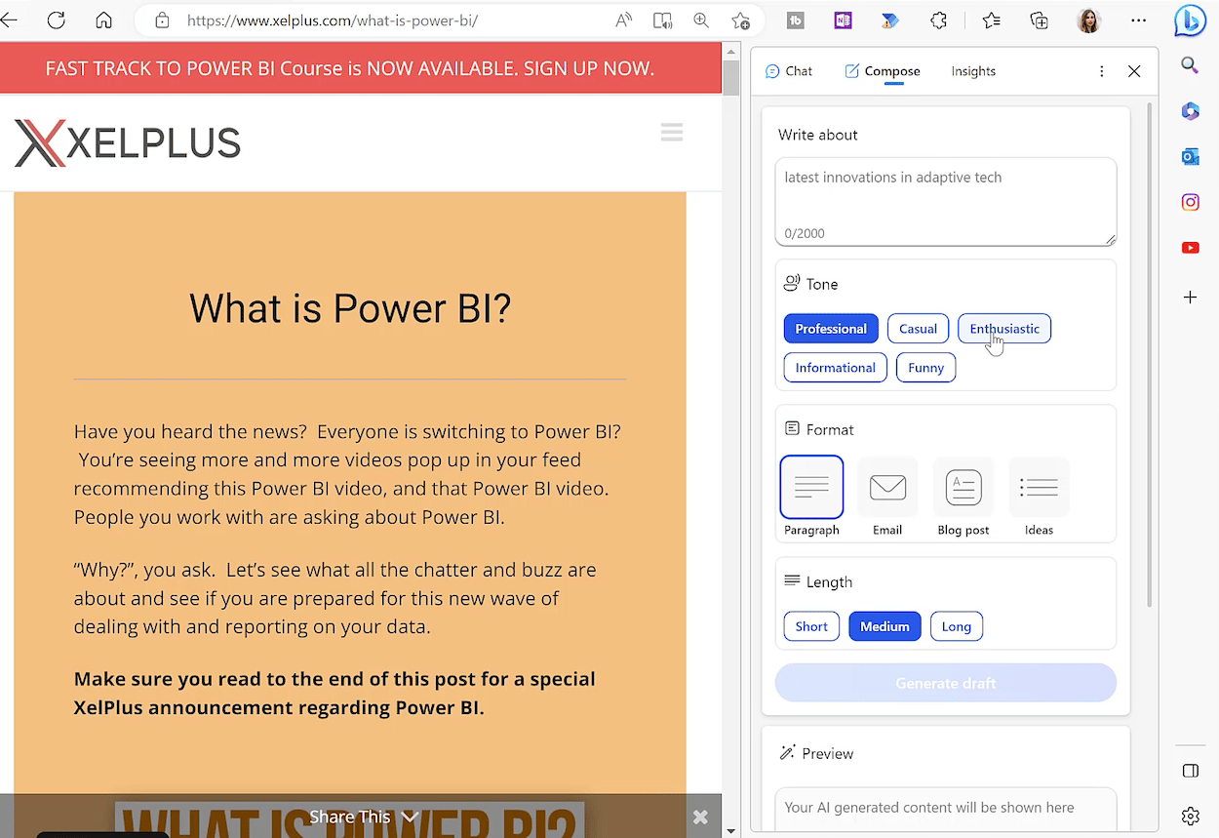The image size is (1219, 838).
Task: Start Read aloud from the address bar
Action: [x=623, y=20]
